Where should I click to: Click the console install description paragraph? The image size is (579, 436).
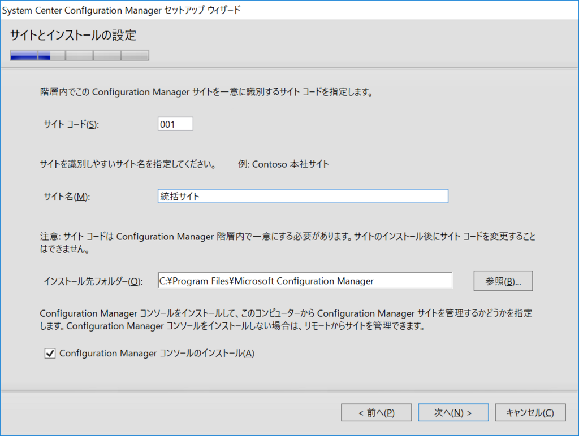[x=286, y=320]
